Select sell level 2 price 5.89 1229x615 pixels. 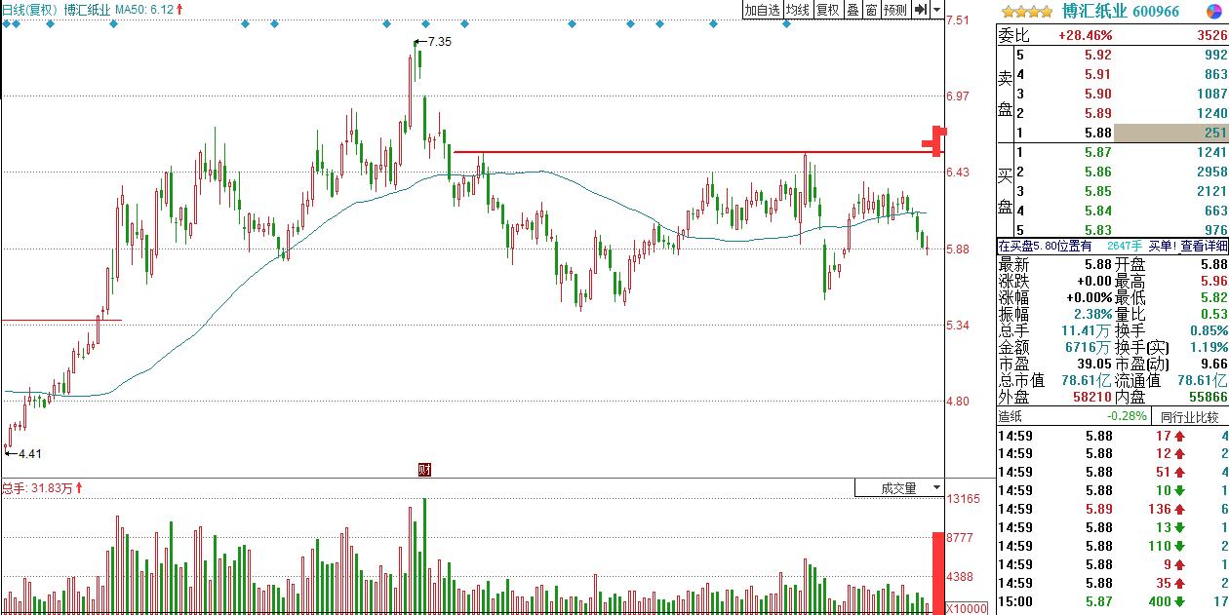[x=1098, y=113]
